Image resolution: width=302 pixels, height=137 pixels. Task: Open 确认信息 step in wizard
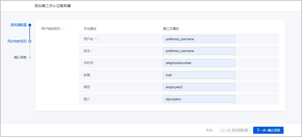(x=20, y=57)
